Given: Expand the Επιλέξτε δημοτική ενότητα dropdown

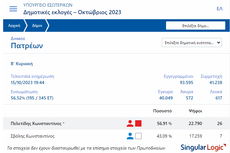Looking at the screenshot, I should tap(192, 42).
